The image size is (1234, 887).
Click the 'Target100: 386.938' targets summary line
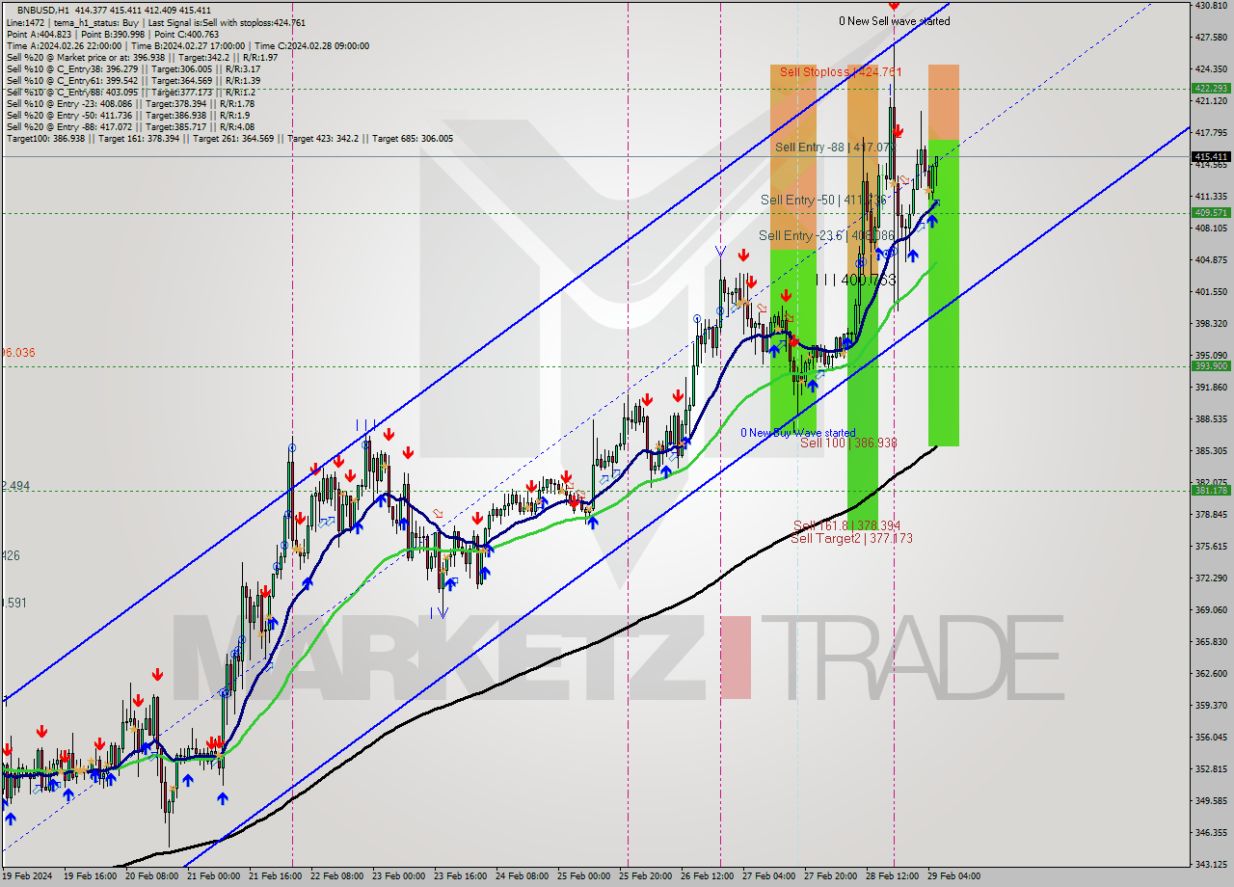229,138
